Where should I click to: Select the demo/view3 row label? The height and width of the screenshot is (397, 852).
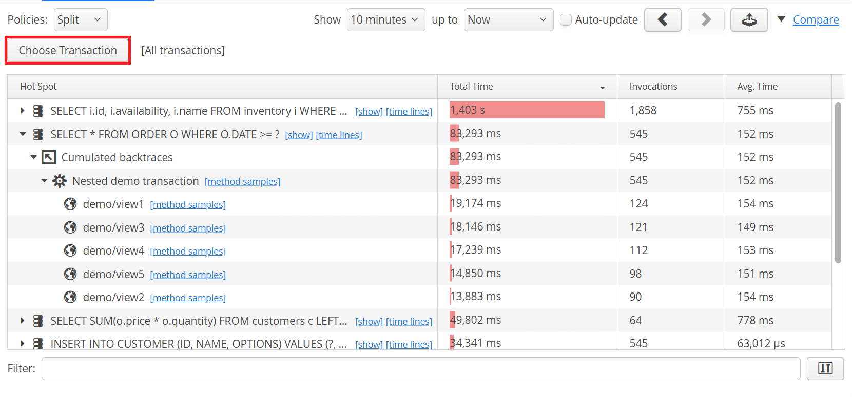pyautogui.click(x=113, y=227)
